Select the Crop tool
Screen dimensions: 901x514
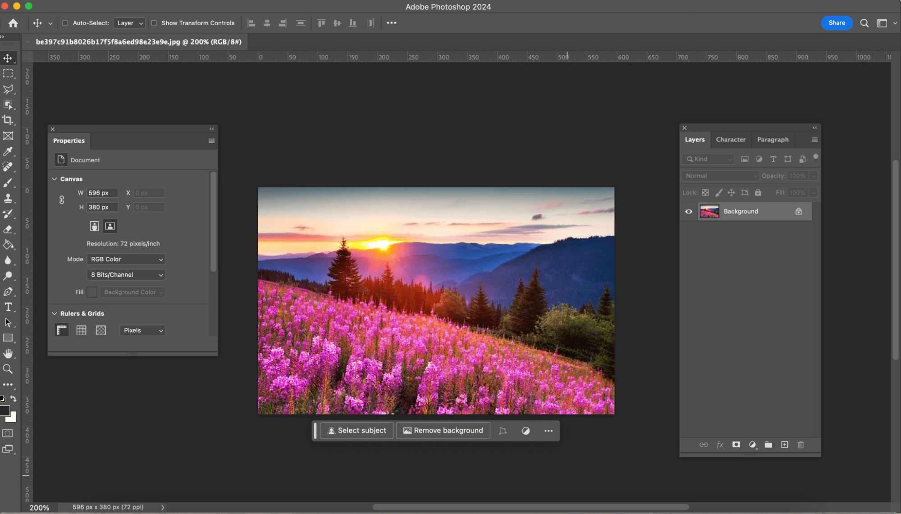(x=8, y=120)
